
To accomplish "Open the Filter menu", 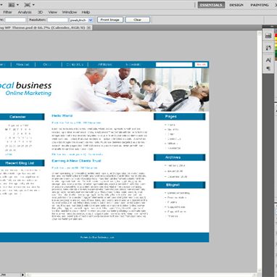I will (7, 12).
